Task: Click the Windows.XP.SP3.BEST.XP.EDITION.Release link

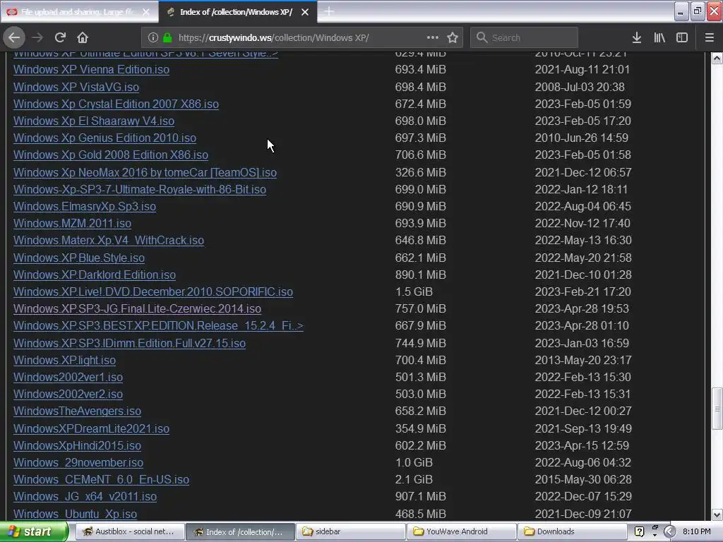Action: click(x=159, y=326)
